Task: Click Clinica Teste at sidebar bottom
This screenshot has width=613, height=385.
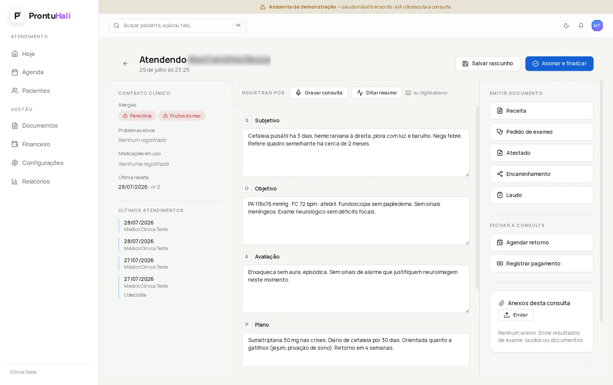Action: click(x=23, y=372)
